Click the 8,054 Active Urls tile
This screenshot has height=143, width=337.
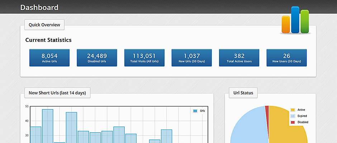coord(49,58)
